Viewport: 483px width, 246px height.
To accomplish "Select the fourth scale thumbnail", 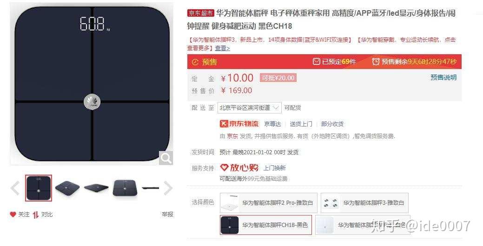I will point(125,188).
